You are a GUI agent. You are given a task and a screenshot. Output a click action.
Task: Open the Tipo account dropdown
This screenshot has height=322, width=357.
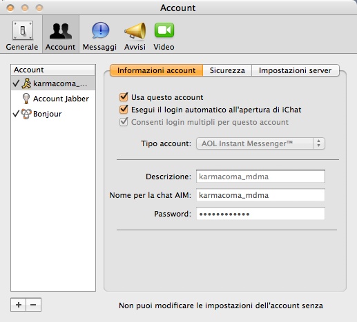click(260, 143)
